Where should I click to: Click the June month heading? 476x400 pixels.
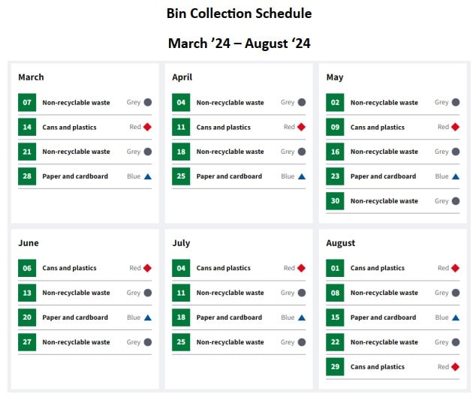coord(29,243)
